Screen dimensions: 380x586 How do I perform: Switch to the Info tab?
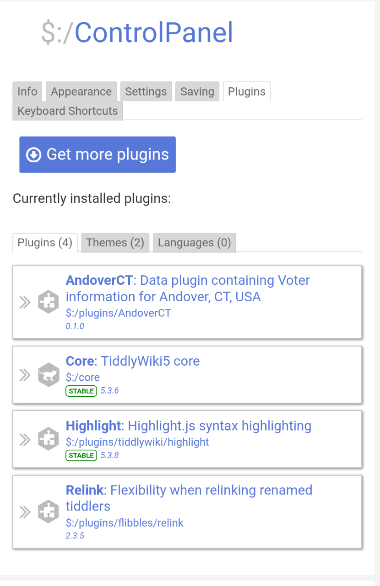[x=27, y=91]
